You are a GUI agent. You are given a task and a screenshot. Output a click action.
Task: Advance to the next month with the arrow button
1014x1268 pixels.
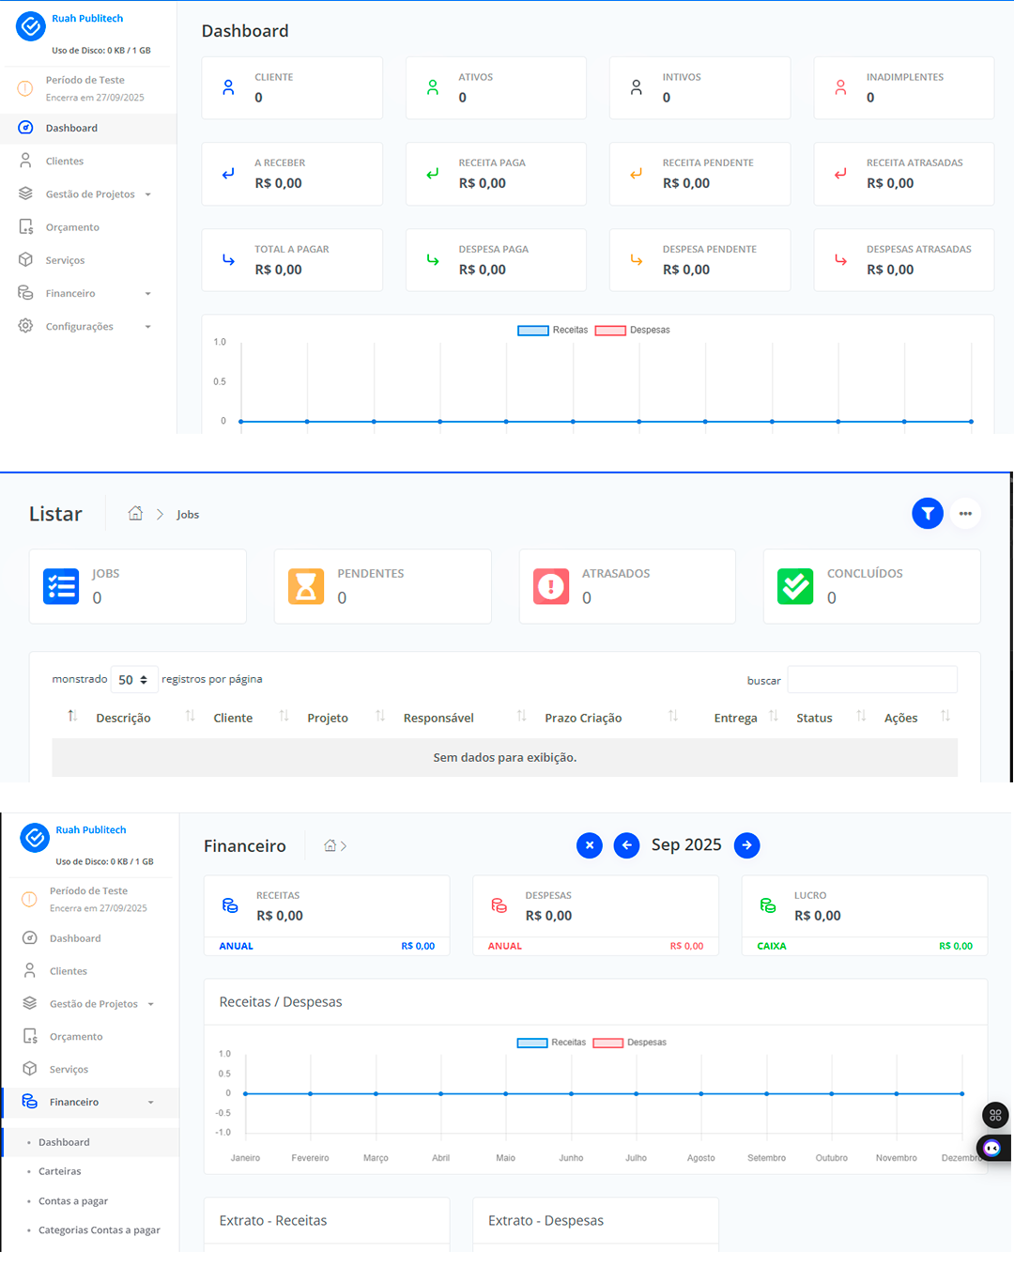[x=746, y=845]
